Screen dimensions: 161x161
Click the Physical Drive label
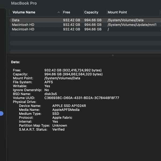[24, 102]
